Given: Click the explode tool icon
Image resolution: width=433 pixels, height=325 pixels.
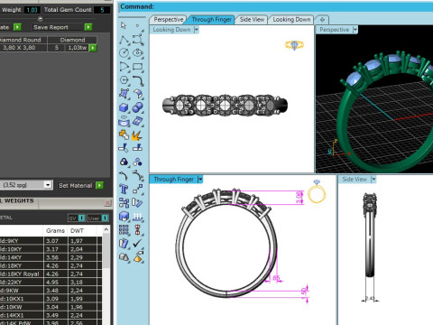Looking at the screenshot, I should (137, 135).
